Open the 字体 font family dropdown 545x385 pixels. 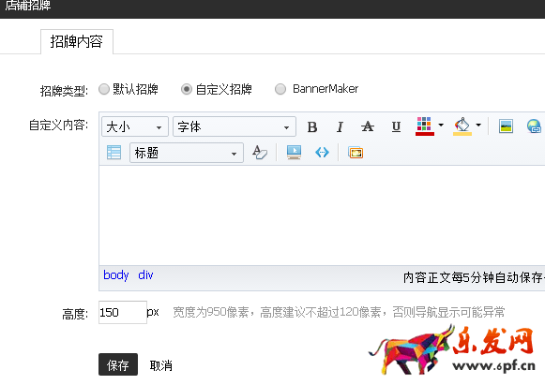point(235,126)
